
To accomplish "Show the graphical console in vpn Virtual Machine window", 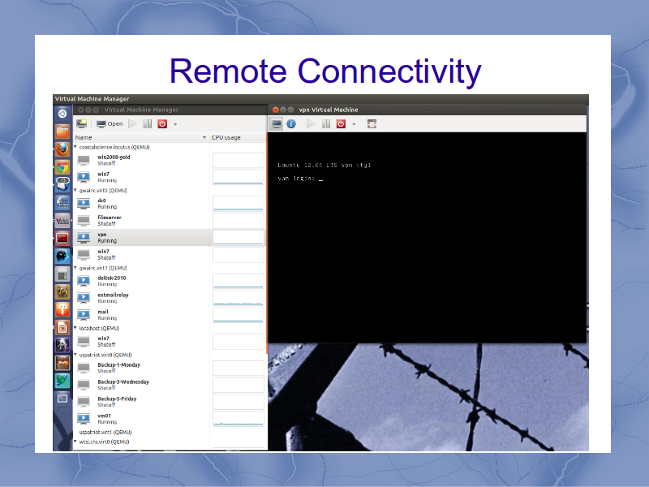I will (277, 124).
